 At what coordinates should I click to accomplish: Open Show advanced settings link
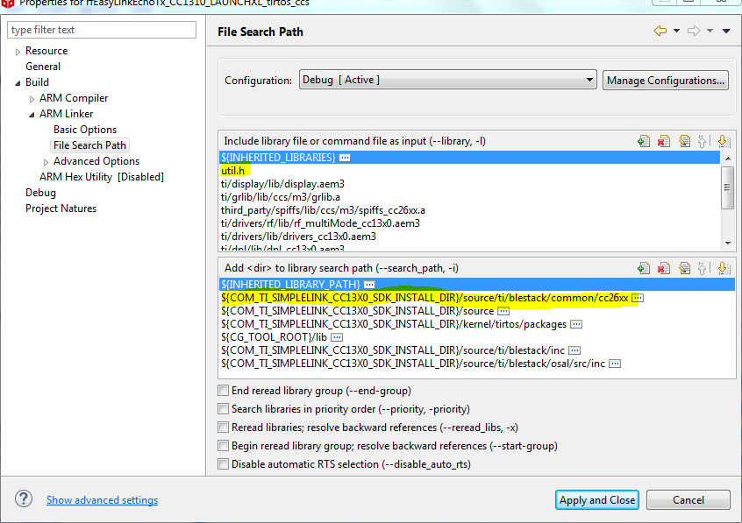102,500
